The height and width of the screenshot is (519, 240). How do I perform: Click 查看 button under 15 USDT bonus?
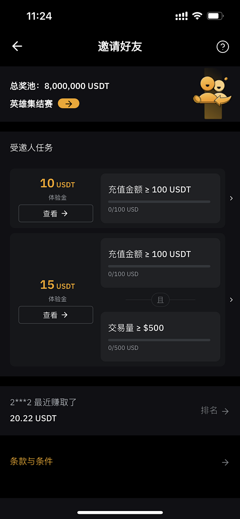[x=56, y=315]
